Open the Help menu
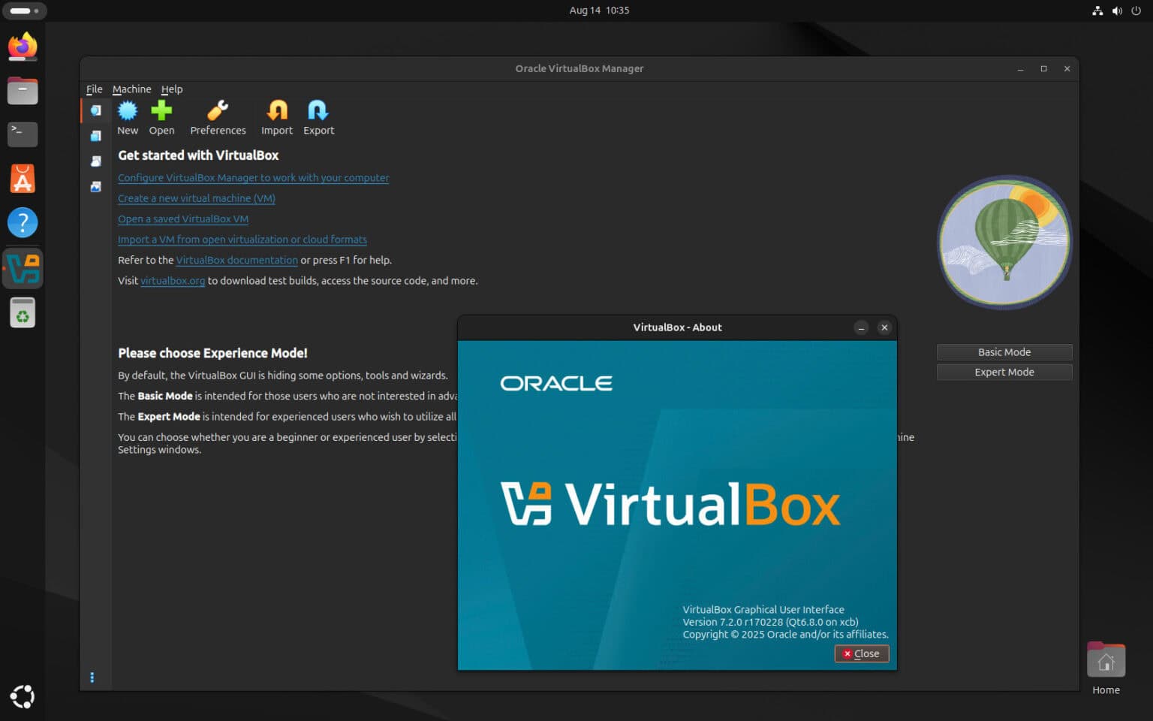Viewport: 1153px width, 721px height. [172, 89]
